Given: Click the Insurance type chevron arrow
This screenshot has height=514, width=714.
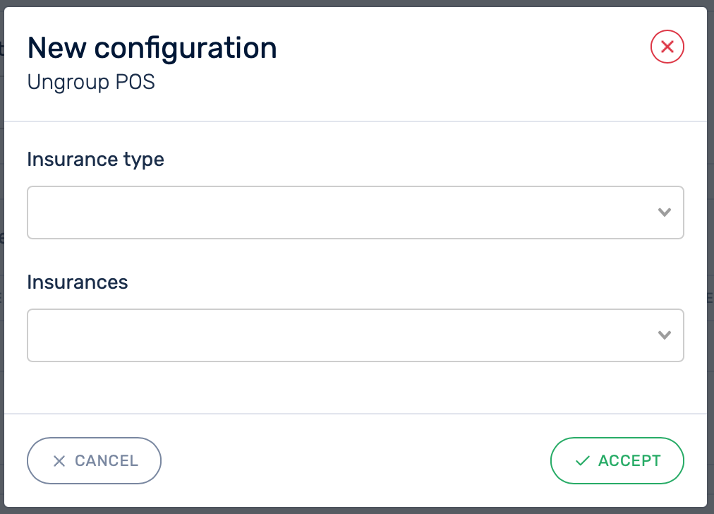Looking at the screenshot, I should tap(664, 213).
